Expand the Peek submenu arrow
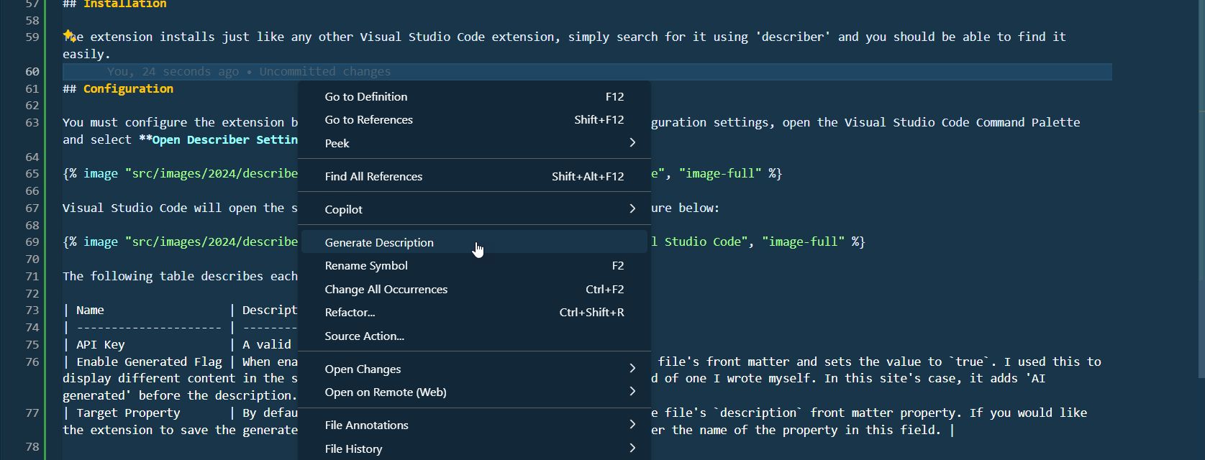The width and height of the screenshot is (1205, 460). pyautogui.click(x=632, y=143)
